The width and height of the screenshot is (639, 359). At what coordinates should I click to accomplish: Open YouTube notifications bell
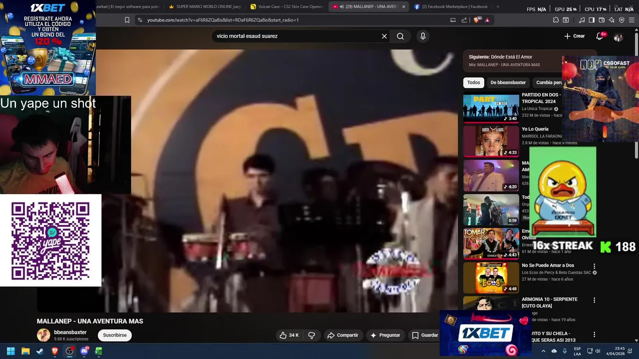(x=600, y=36)
